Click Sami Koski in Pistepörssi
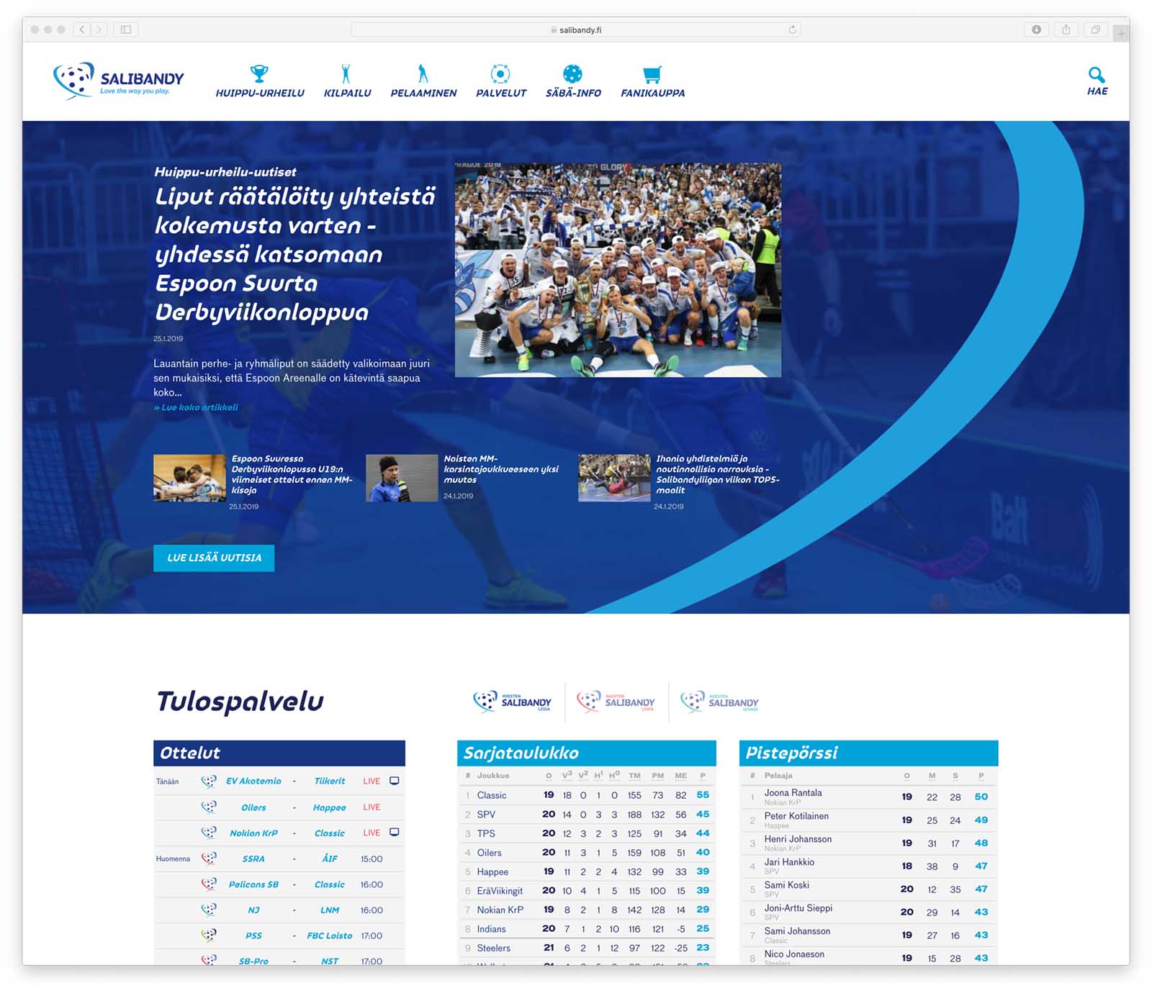This screenshot has height=993, width=1152. pos(786,885)
